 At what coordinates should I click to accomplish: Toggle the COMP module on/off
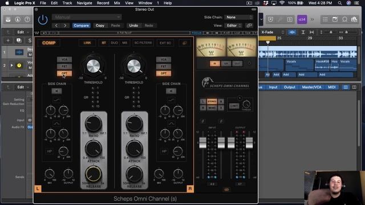(49, 43)
